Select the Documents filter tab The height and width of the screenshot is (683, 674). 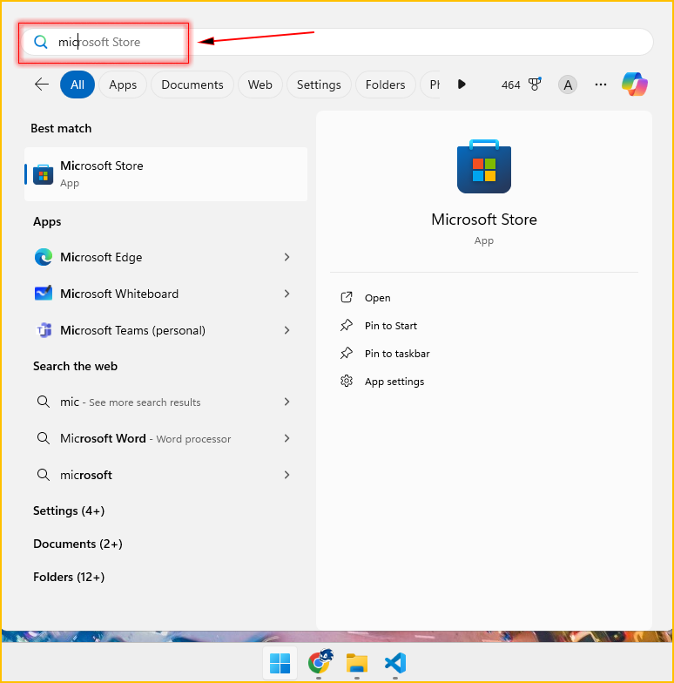[x=192, y=85]
